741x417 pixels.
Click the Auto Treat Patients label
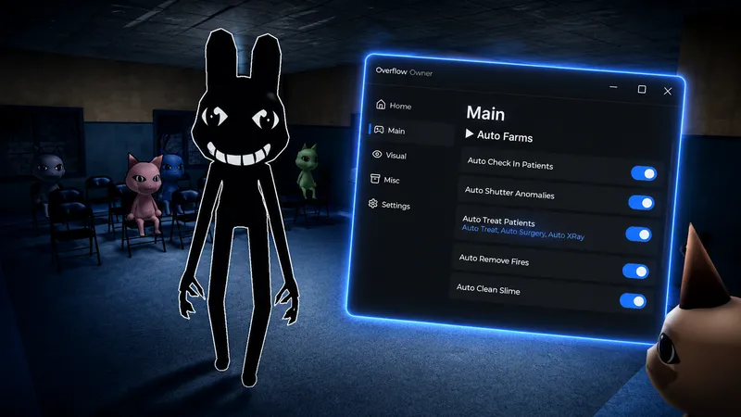coord(498,221)
